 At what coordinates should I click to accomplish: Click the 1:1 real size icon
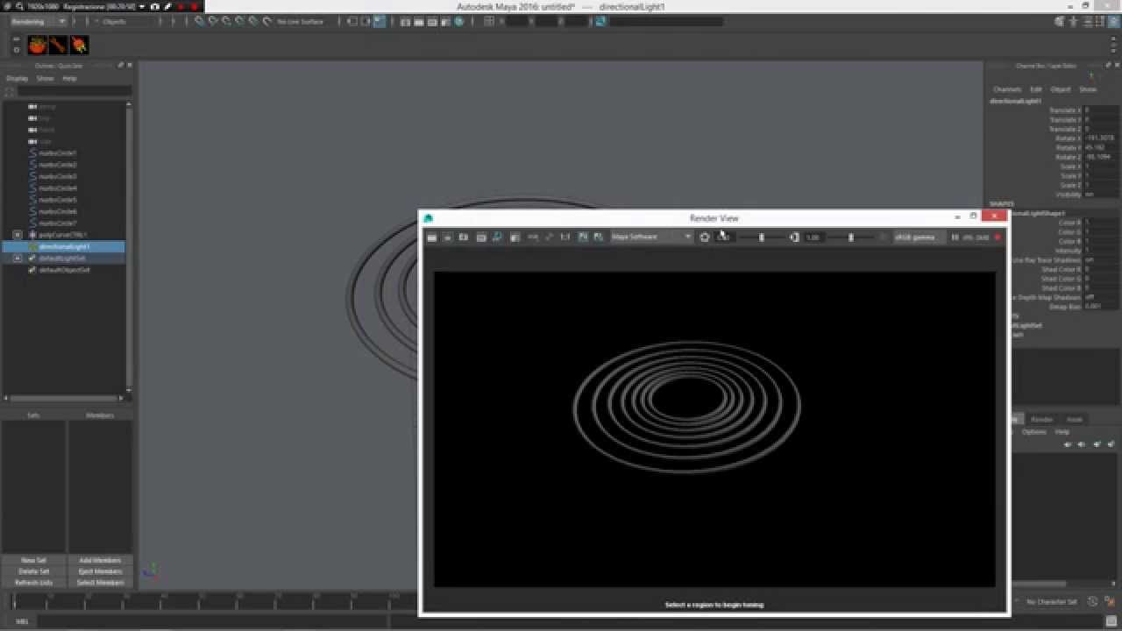click(x=565, y=237)
